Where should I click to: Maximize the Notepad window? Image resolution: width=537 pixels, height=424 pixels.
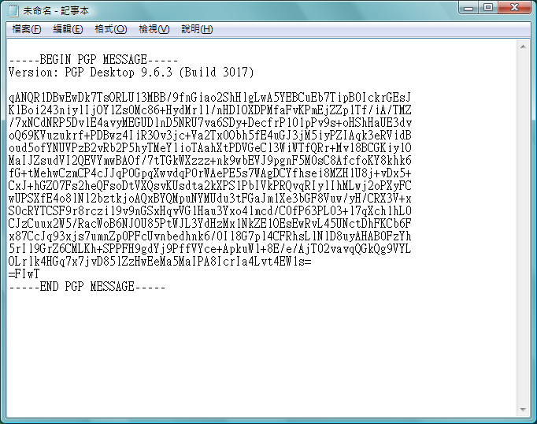(x=488, y=8)
